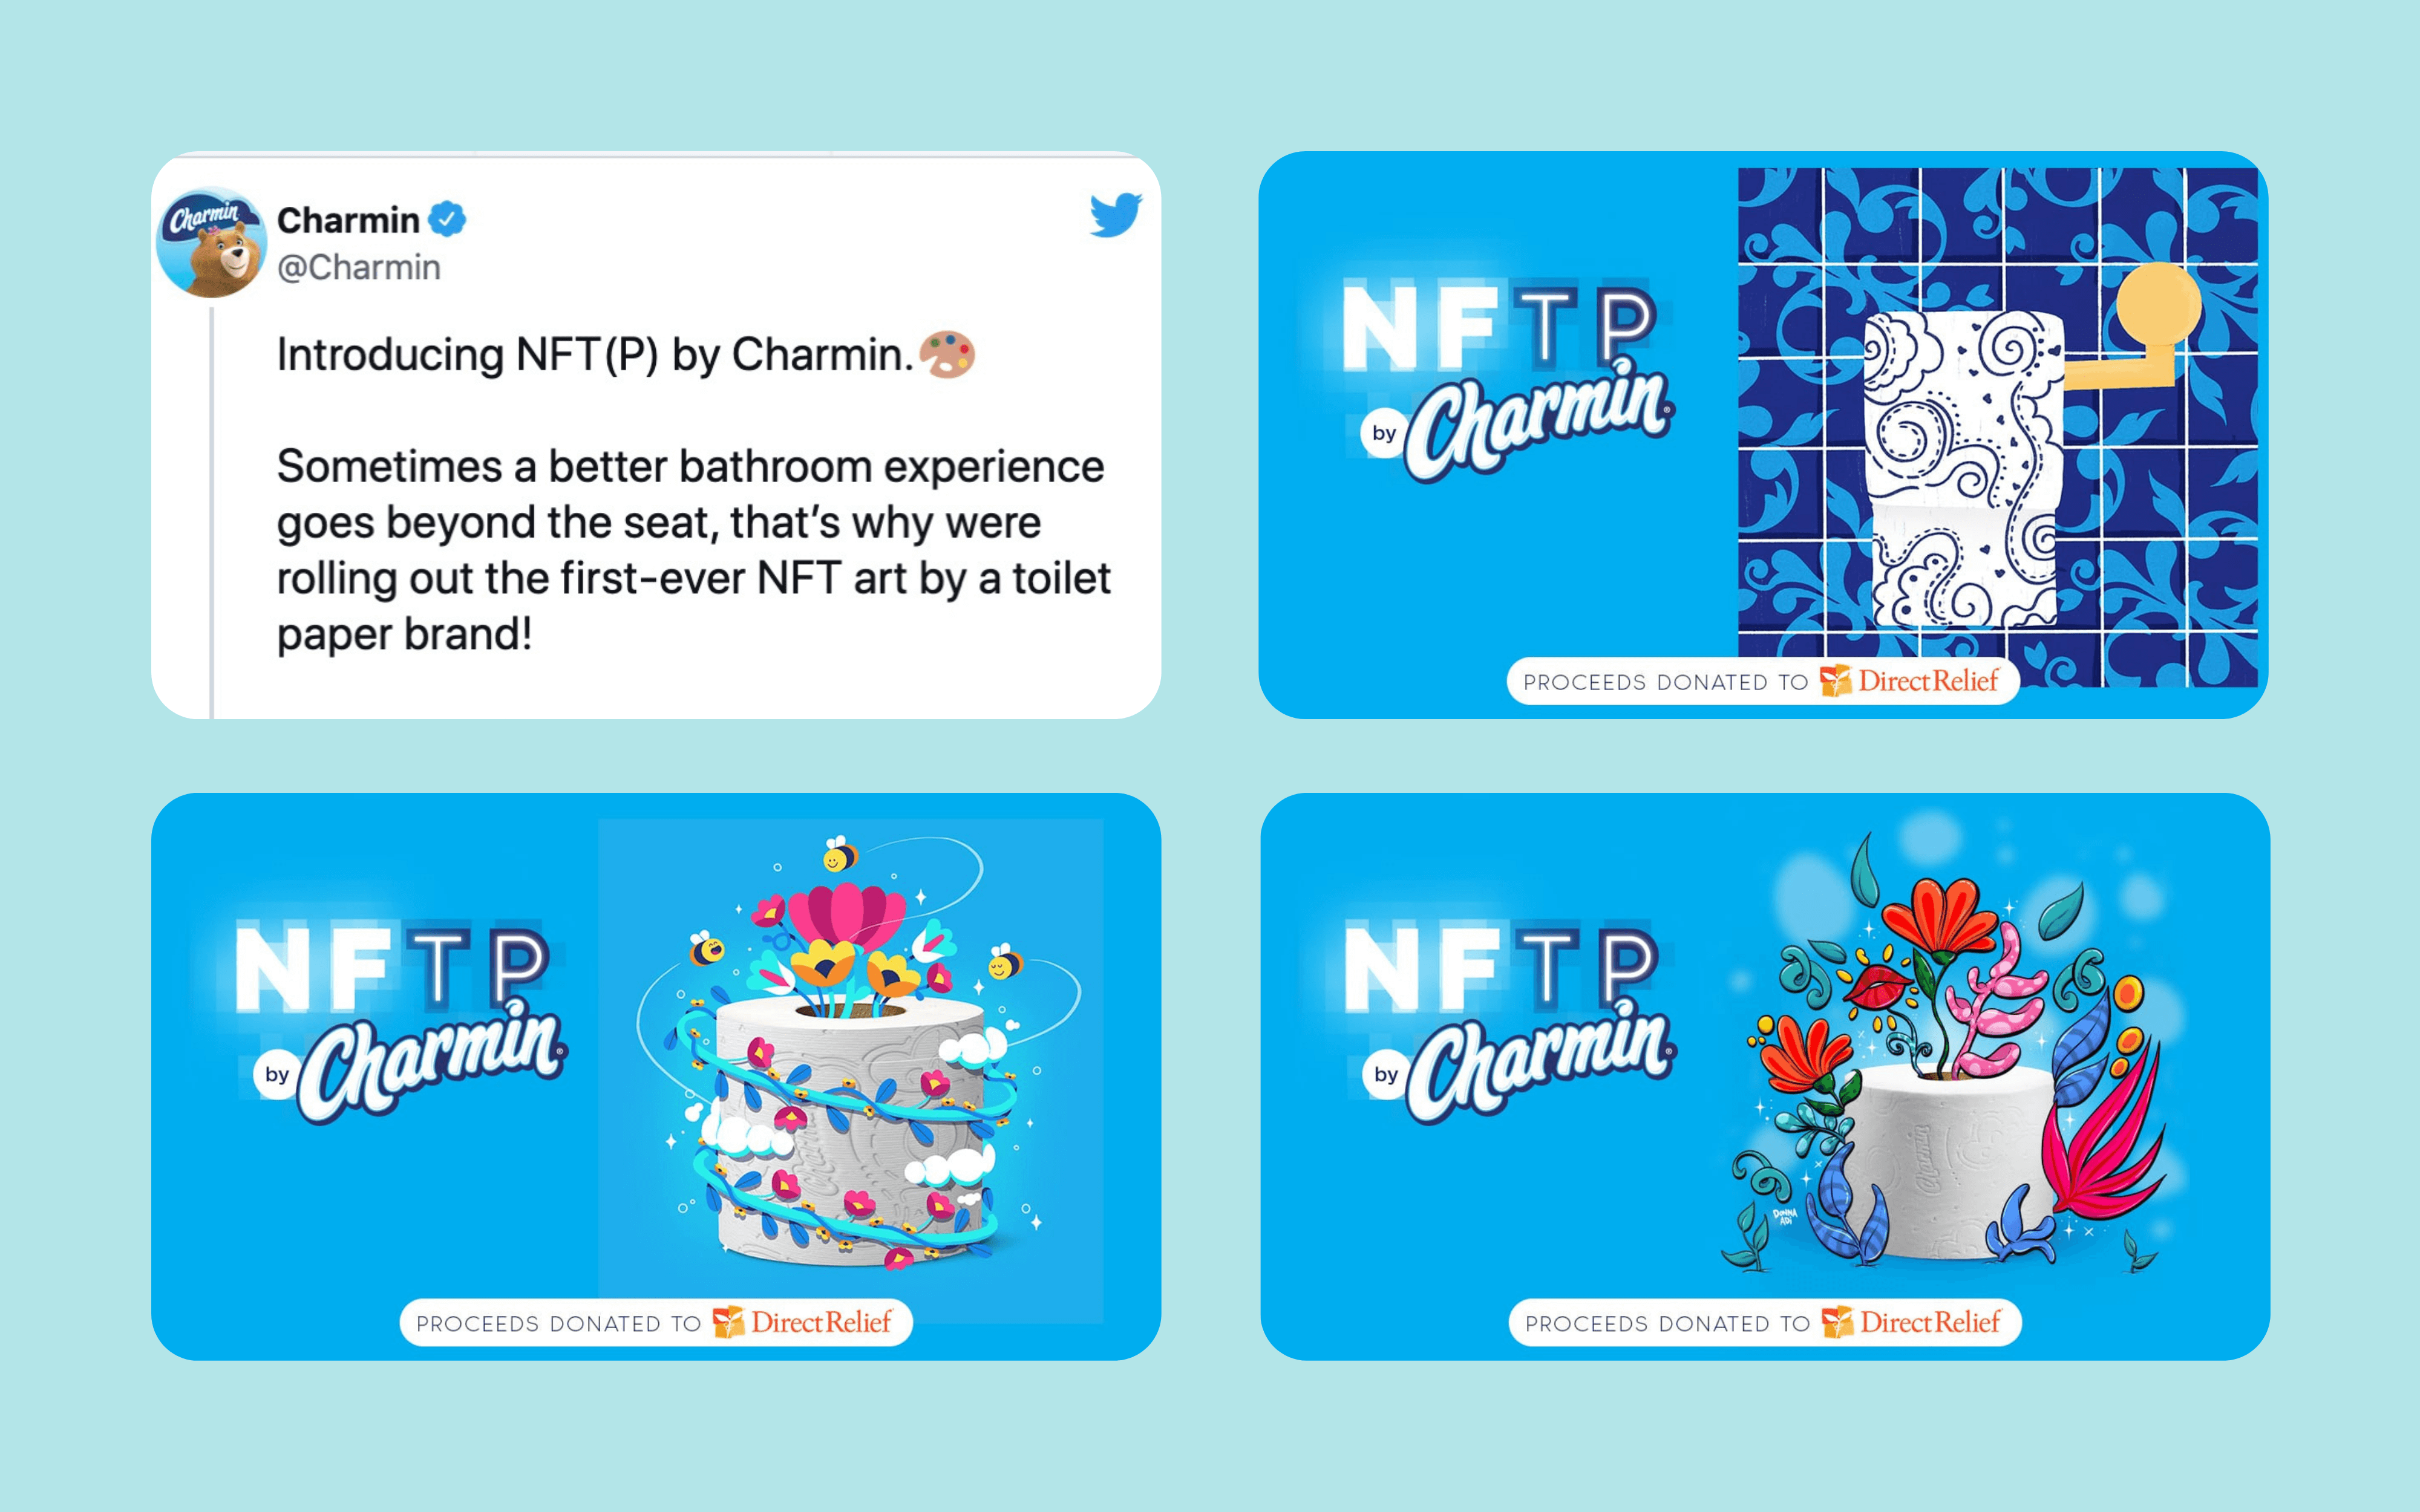Click the blue verified badge
Image resolution: width=2420 pixels, height=1512 pixels.
pyautogui.click(x=447, y=219)
